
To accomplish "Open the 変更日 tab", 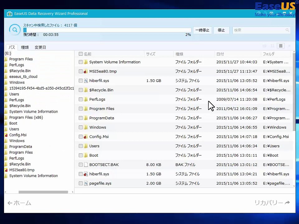I will (x=40, y=47).
